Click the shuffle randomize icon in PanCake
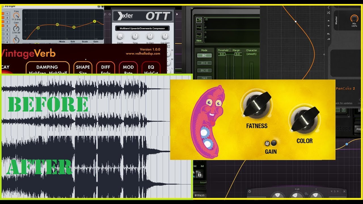 (x=329, y=13)
